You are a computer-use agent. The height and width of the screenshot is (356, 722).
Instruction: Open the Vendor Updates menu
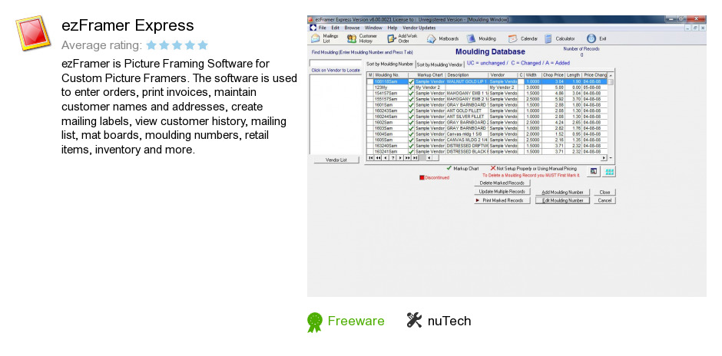pos(419,28)
